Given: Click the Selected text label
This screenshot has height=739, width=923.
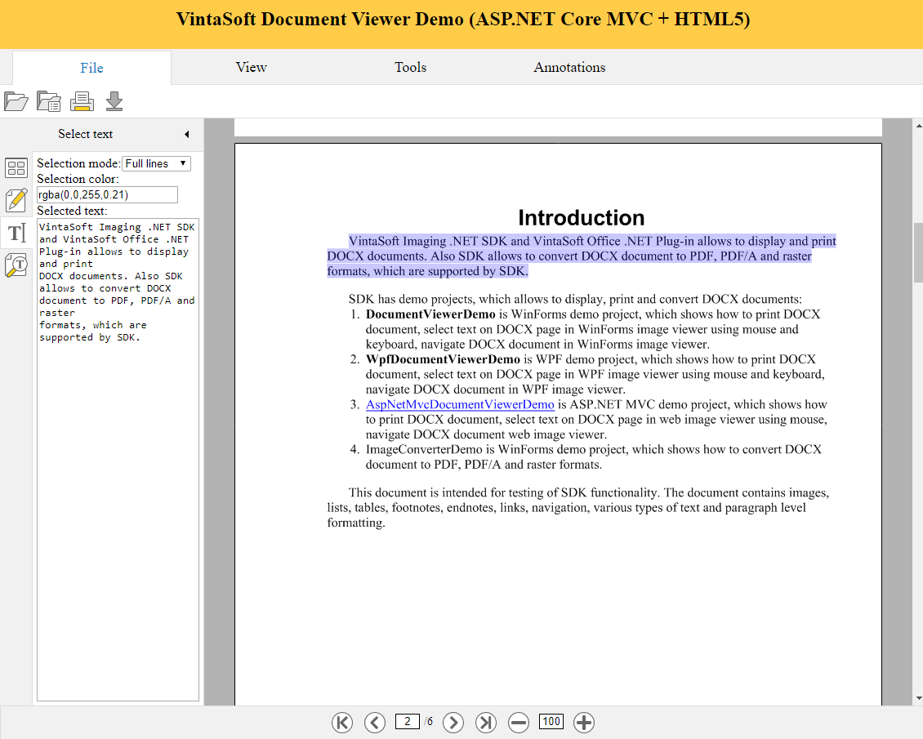Looking at the screenshot, I should (72, 211).
